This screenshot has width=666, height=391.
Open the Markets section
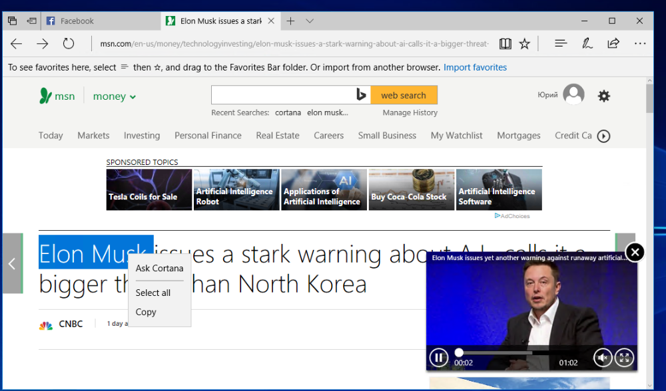pos(93,136)
